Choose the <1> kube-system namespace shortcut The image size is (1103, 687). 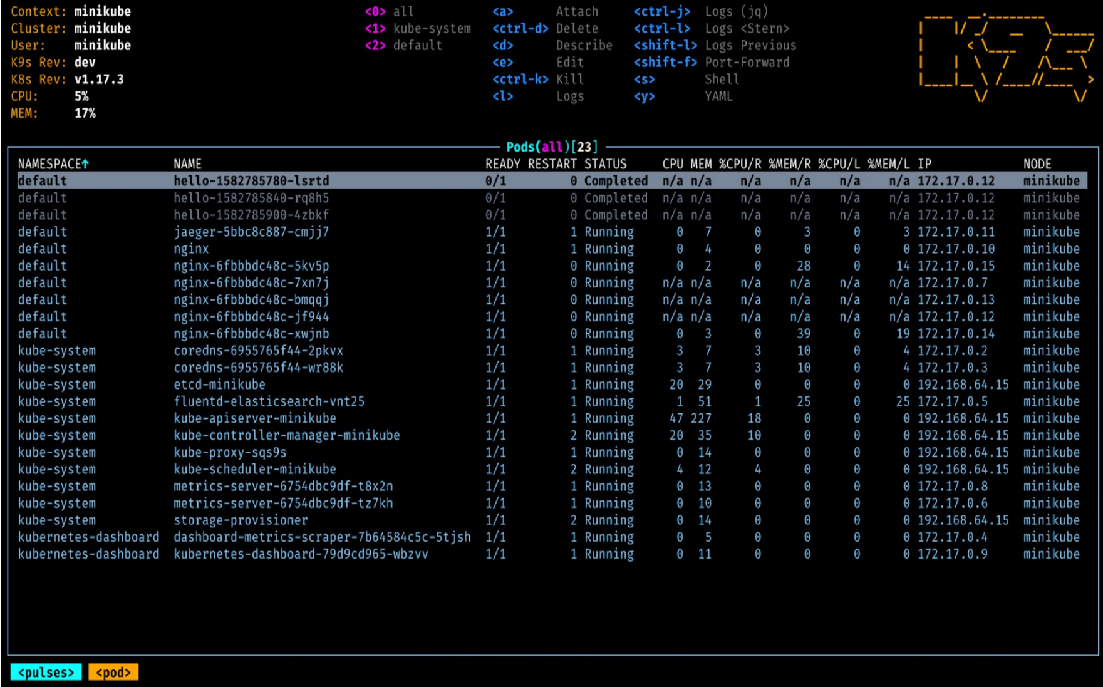[x=418, y=28]
